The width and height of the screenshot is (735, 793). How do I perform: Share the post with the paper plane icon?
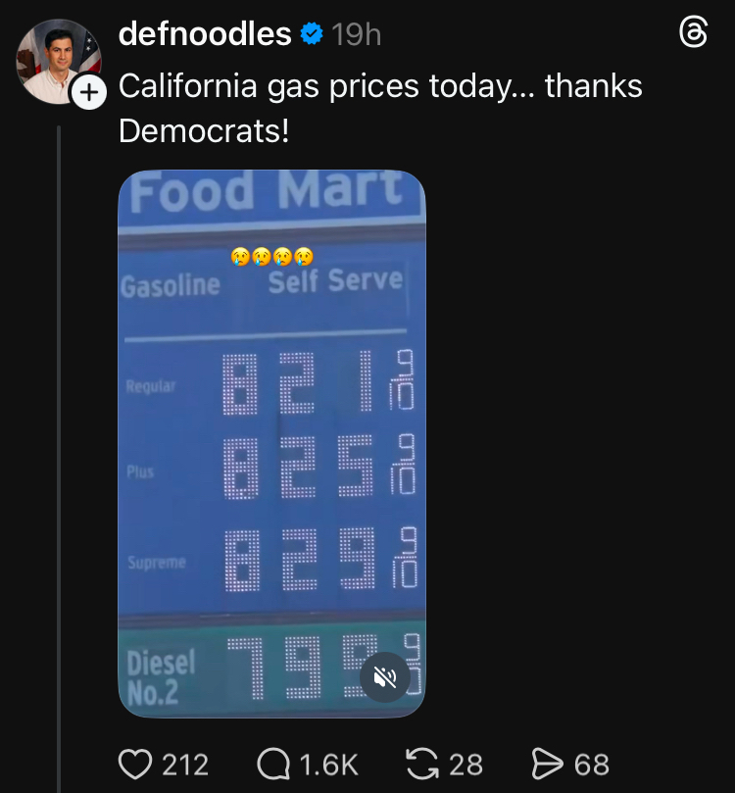545,764
